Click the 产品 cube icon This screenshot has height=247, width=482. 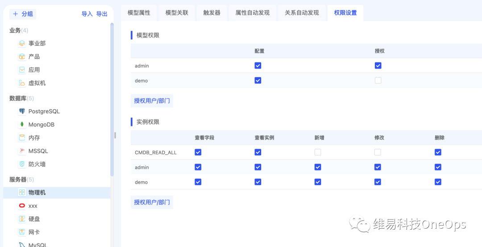click(22, 57)
